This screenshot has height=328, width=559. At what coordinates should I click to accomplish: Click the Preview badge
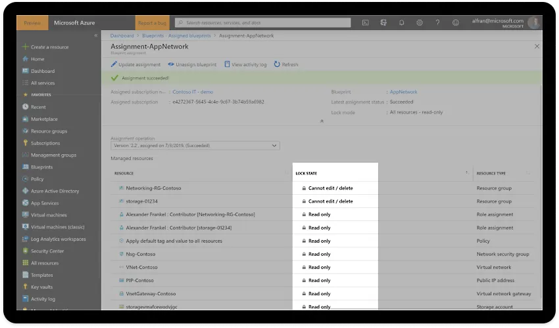tap(32, 23)
